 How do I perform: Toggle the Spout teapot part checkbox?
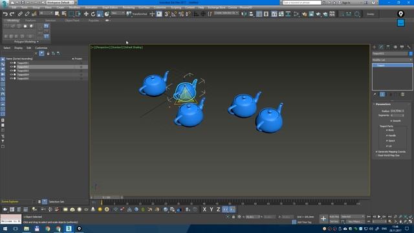coord(387,141)
